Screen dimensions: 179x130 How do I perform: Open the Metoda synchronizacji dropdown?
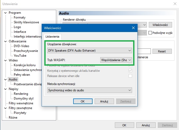coord(90,90)
